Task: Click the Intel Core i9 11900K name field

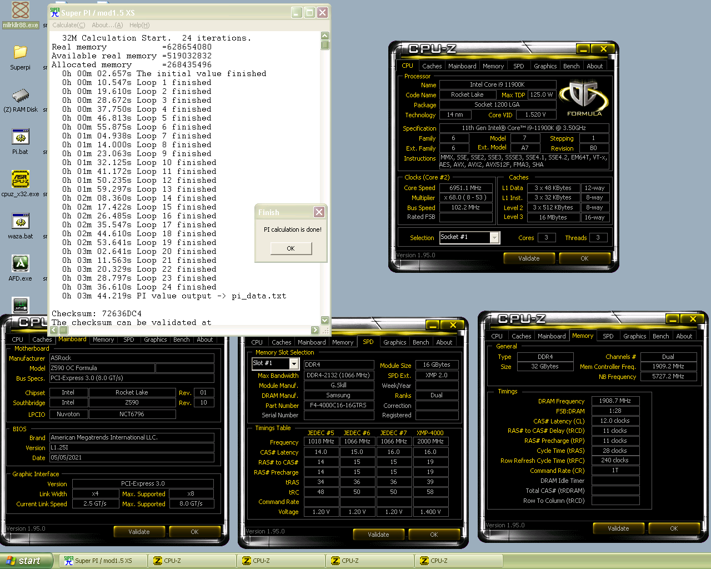Action: 497,84
